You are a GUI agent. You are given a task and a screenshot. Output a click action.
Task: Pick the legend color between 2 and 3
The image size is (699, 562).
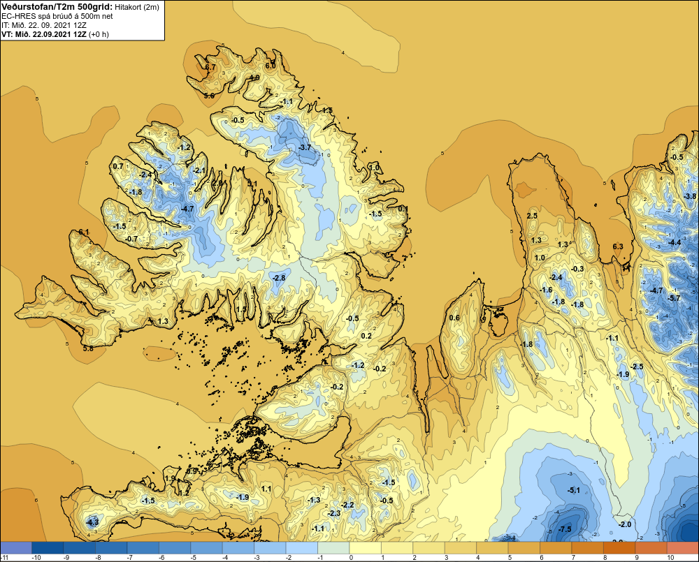coord(429,547)
